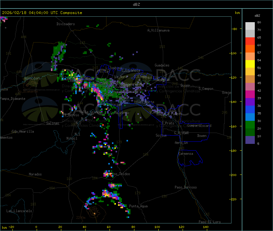This screenshot has width=273, height=231.
Task: Click the red 60-65 dBZ legend band
Action: [250, 41]
